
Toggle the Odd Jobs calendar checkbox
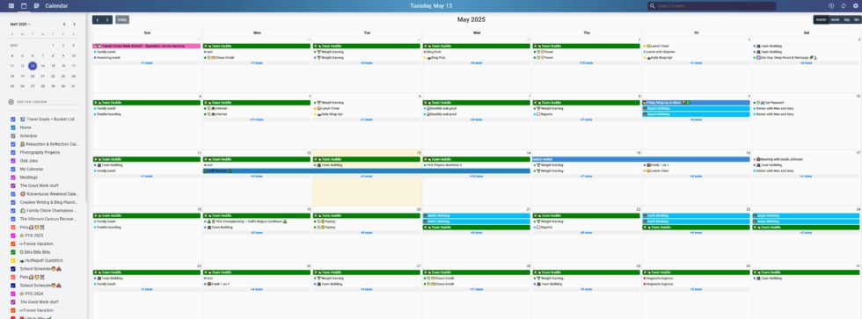point(13,161)
